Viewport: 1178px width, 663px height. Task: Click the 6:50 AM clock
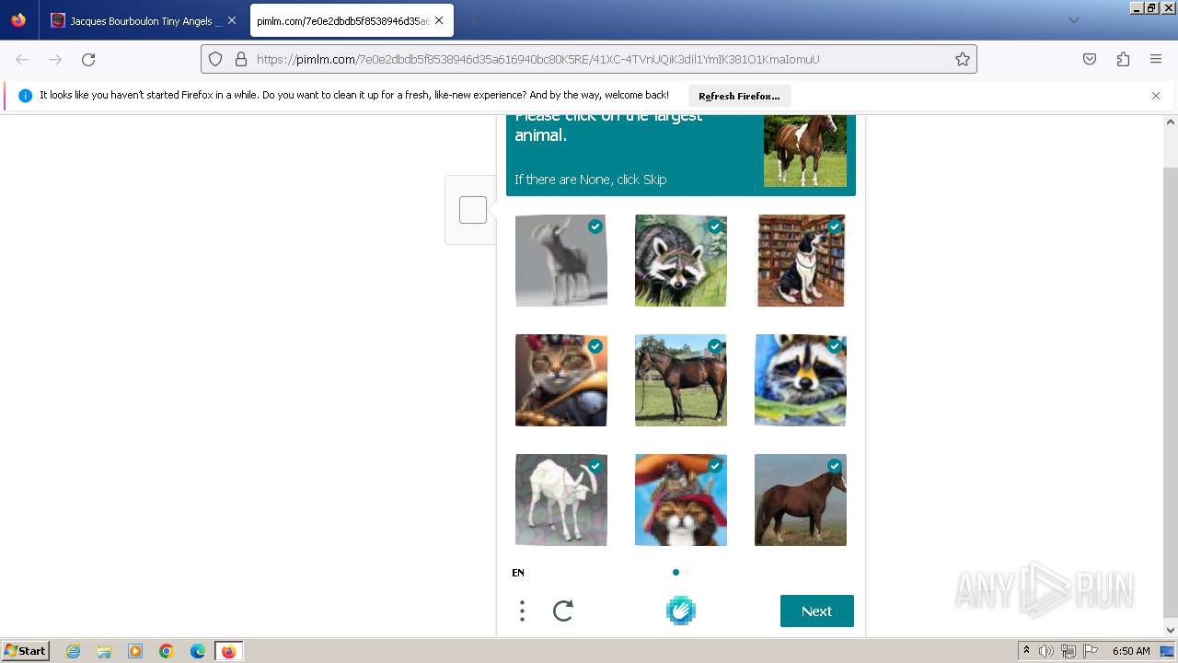click(x=1131, y=651)
